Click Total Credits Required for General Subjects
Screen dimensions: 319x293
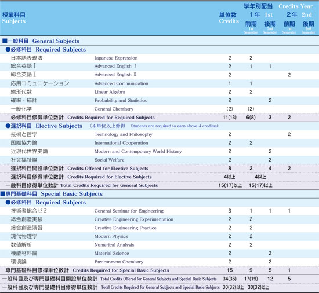[x=109, y=185]
